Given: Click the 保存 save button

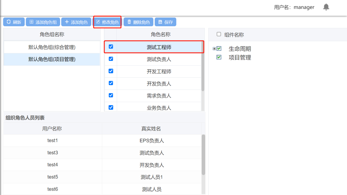Looking at the screenshot, I should point(165,22).
